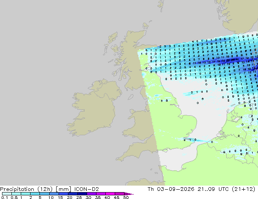Image resolution: width=258 pixels, height=199 pixels.
Task: Select the 30–35 mm purple legend swatch
Action: [x=92, y=194]
